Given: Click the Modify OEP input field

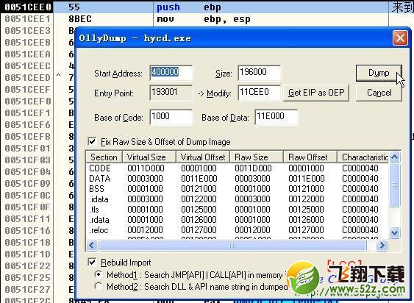Looking at the screenshot, I should (260, 93).
